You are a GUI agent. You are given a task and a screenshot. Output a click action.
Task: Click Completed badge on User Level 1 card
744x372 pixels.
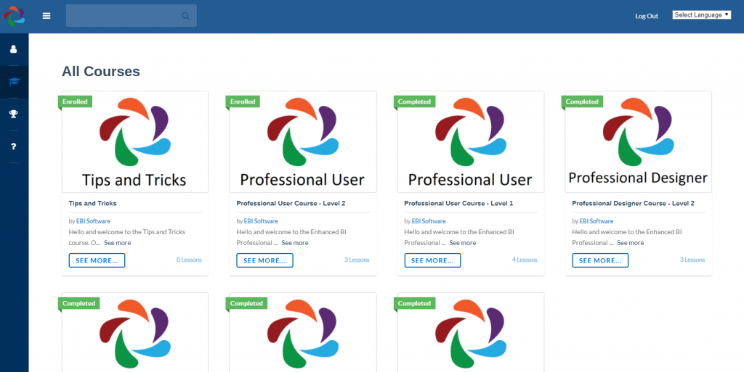pyautogui.click(x=414, y=102)
